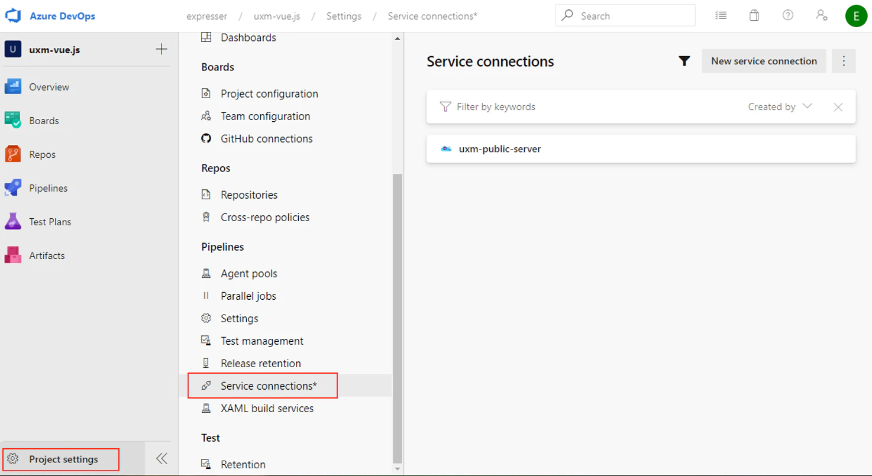Click the Repos icon in the sidebar

pyautogui.click(x=13, y=154)
